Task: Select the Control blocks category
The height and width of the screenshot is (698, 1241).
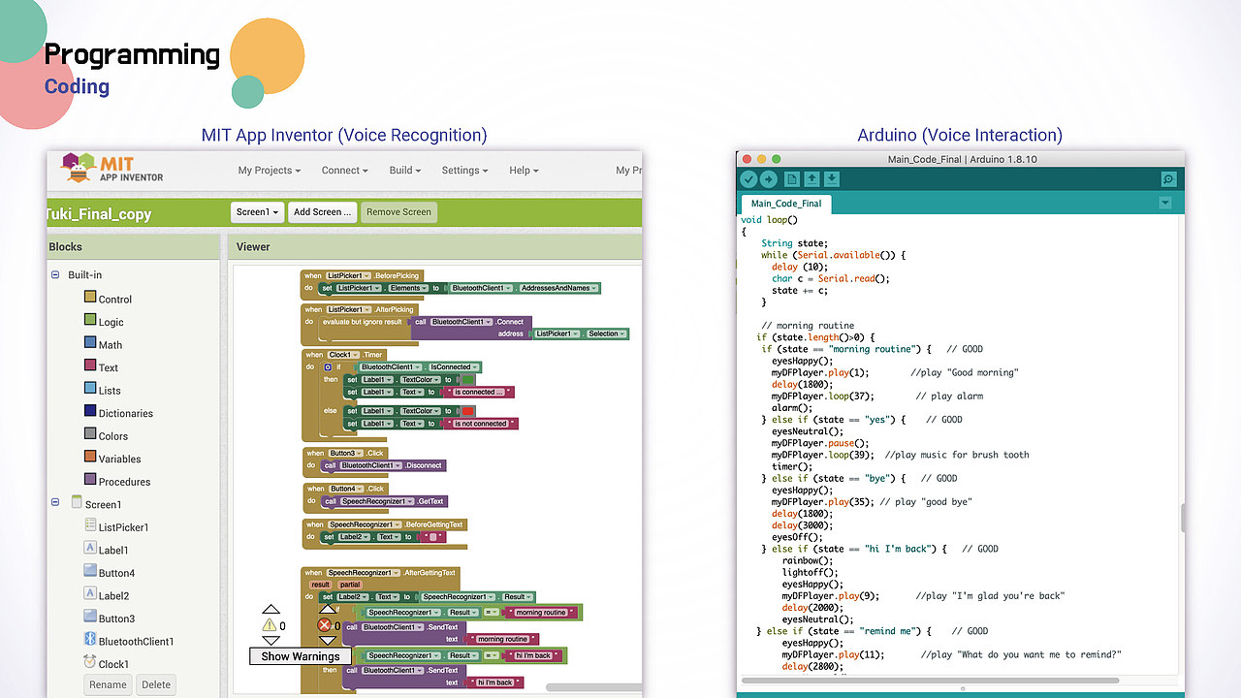Action: (108, 299)
